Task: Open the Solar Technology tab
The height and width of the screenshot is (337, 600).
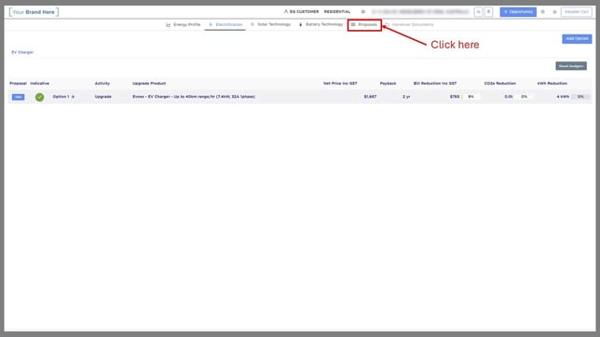Action: (270, 24)
